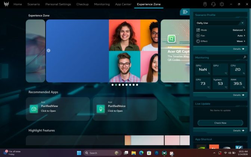Image resolution: width=251 pixels, height=157 pixels.
Task: Open the gear settings icon in title bar
Action: coord(222,4)
